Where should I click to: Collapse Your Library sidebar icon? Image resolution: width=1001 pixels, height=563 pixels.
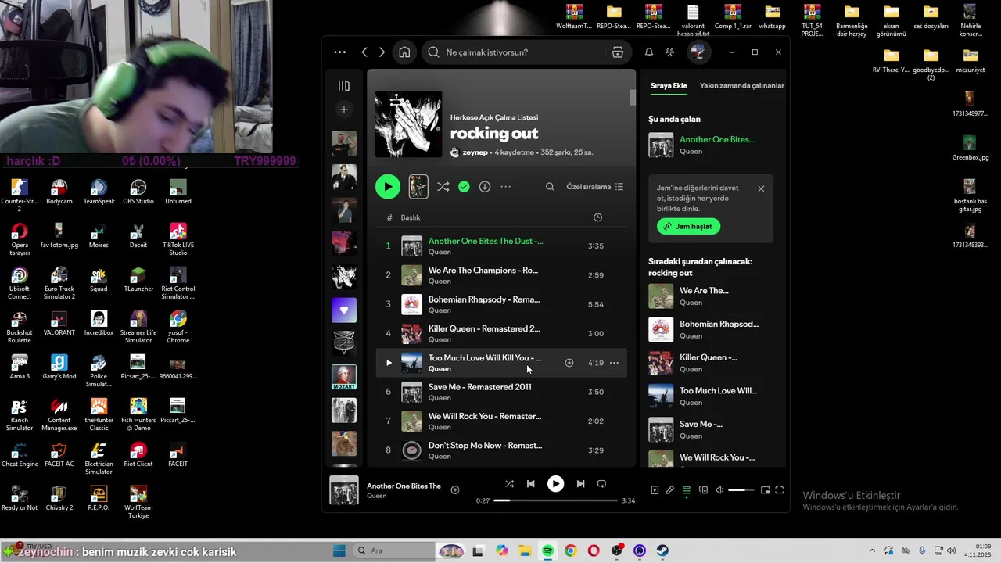tap(344, 86)
